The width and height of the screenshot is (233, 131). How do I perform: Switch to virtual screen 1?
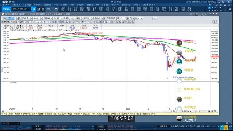[x=209, y=8]
